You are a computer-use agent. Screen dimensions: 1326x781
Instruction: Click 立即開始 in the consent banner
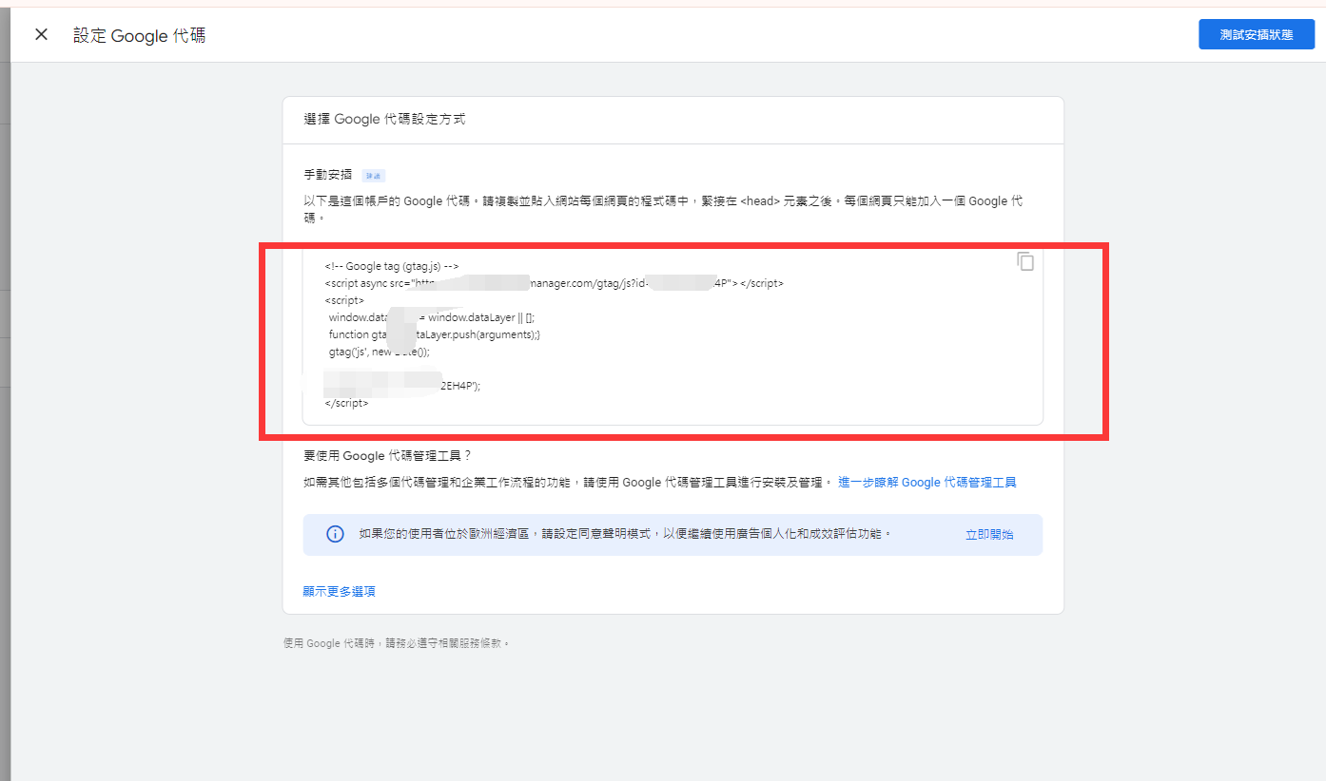click(989, 535)
